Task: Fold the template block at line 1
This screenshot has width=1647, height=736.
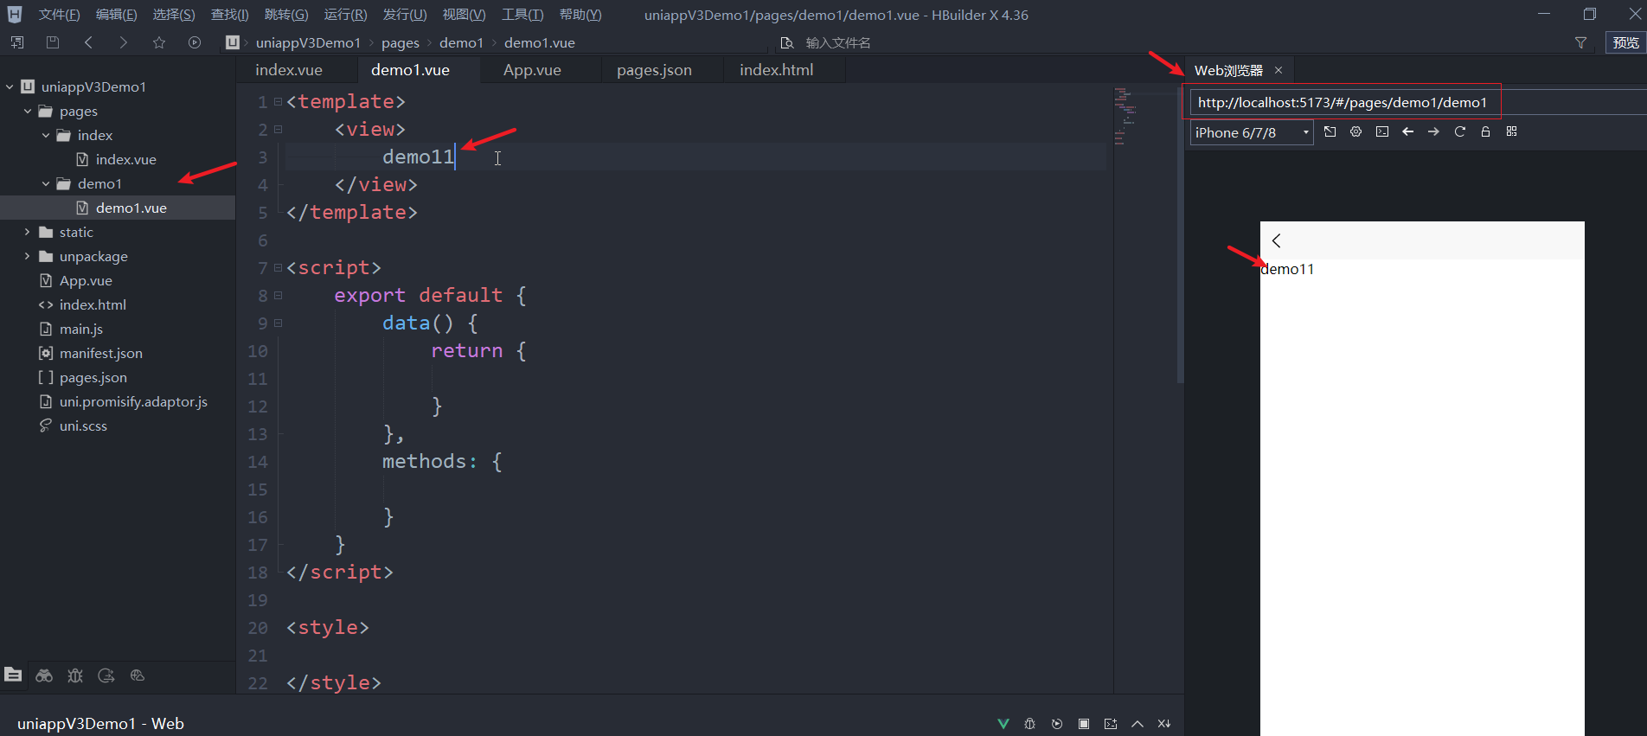Action: pyautogui.click(x=278, y=101)
